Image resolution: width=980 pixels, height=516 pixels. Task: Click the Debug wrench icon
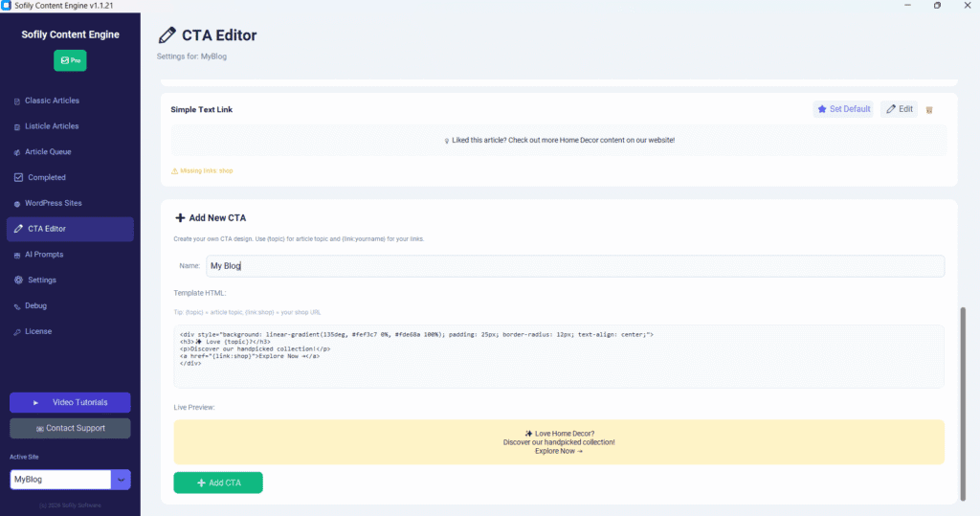coord(17,306)
